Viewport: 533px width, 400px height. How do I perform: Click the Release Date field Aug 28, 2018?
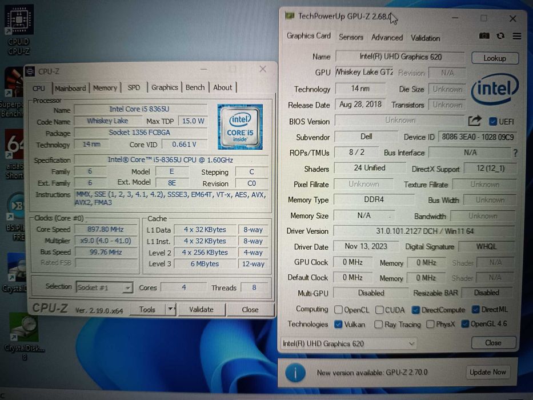tap(360, 104)
